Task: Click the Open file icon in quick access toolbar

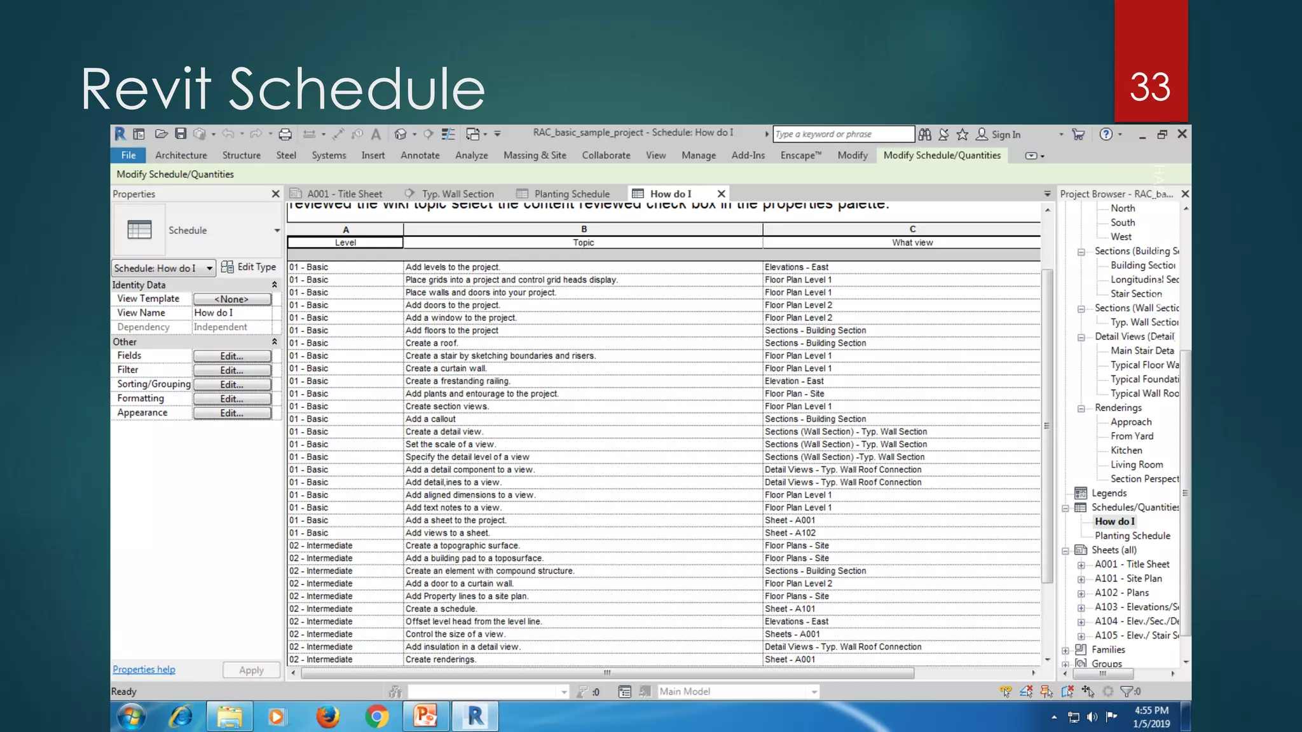Action: 161,134
